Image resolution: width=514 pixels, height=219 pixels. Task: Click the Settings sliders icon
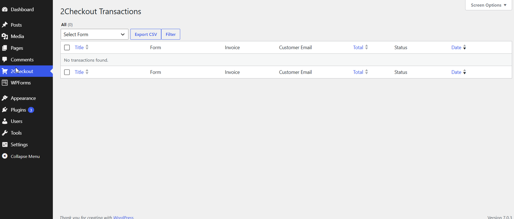pos(5,144)
